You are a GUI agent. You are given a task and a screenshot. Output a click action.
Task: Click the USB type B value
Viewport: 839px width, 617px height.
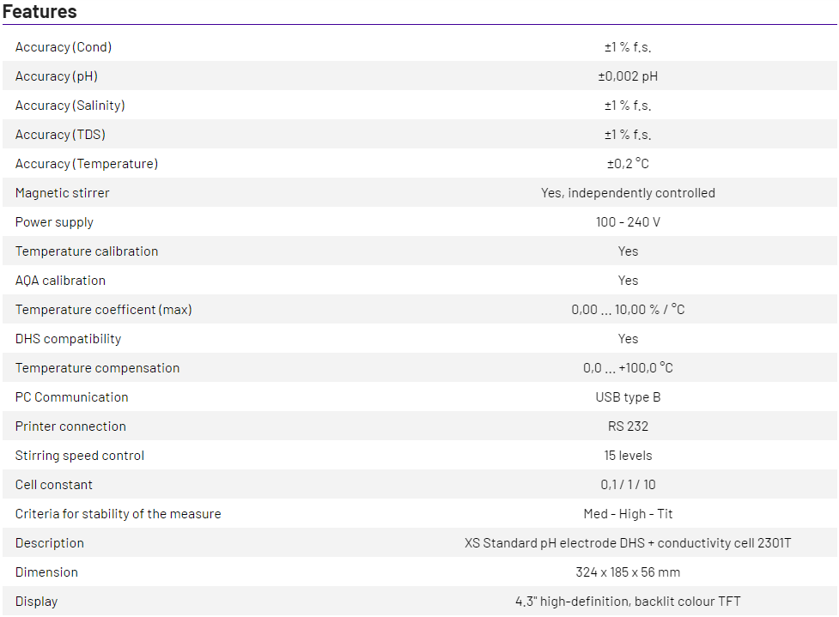[x=628, y=397]
